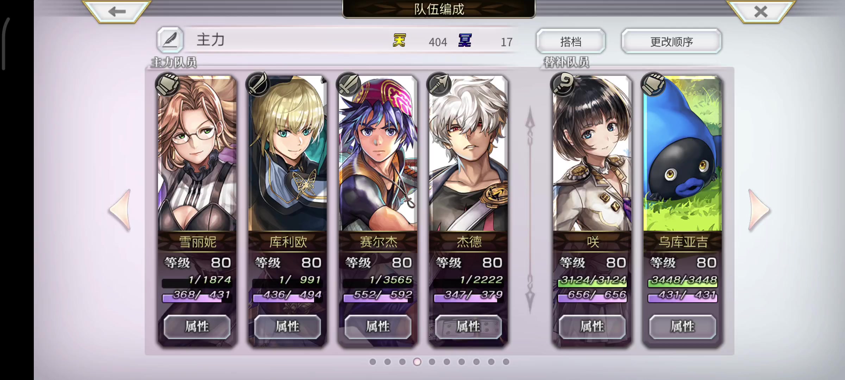Open the 搭档 partner button
This screenshot has width=845, height=380.
(x=571, y=42)
